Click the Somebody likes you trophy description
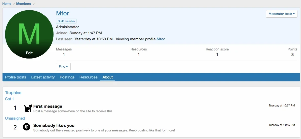This screenshot has width=301, height=139. [104, 131]
